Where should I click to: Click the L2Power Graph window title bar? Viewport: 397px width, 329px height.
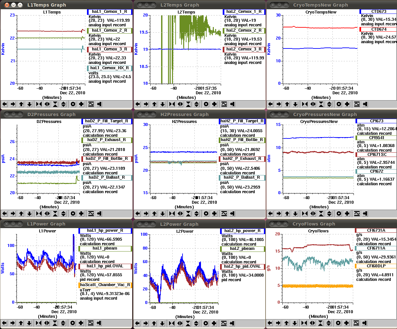[199, 224]
